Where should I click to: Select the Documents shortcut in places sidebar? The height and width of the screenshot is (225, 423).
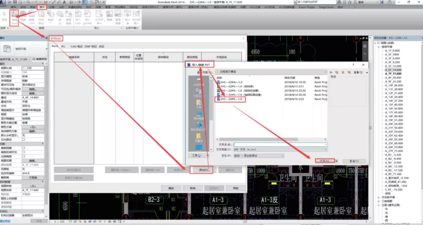pos(199,104)
